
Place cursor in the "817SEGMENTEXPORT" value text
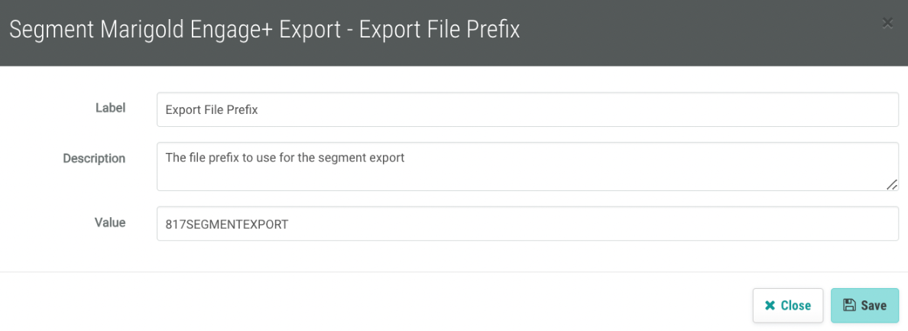pyautogui.click(x=226, y=224)
